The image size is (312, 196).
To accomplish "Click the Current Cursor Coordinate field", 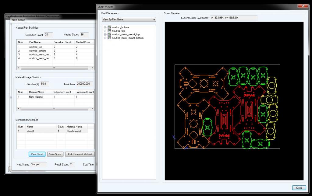I will (x=233, y=18).
